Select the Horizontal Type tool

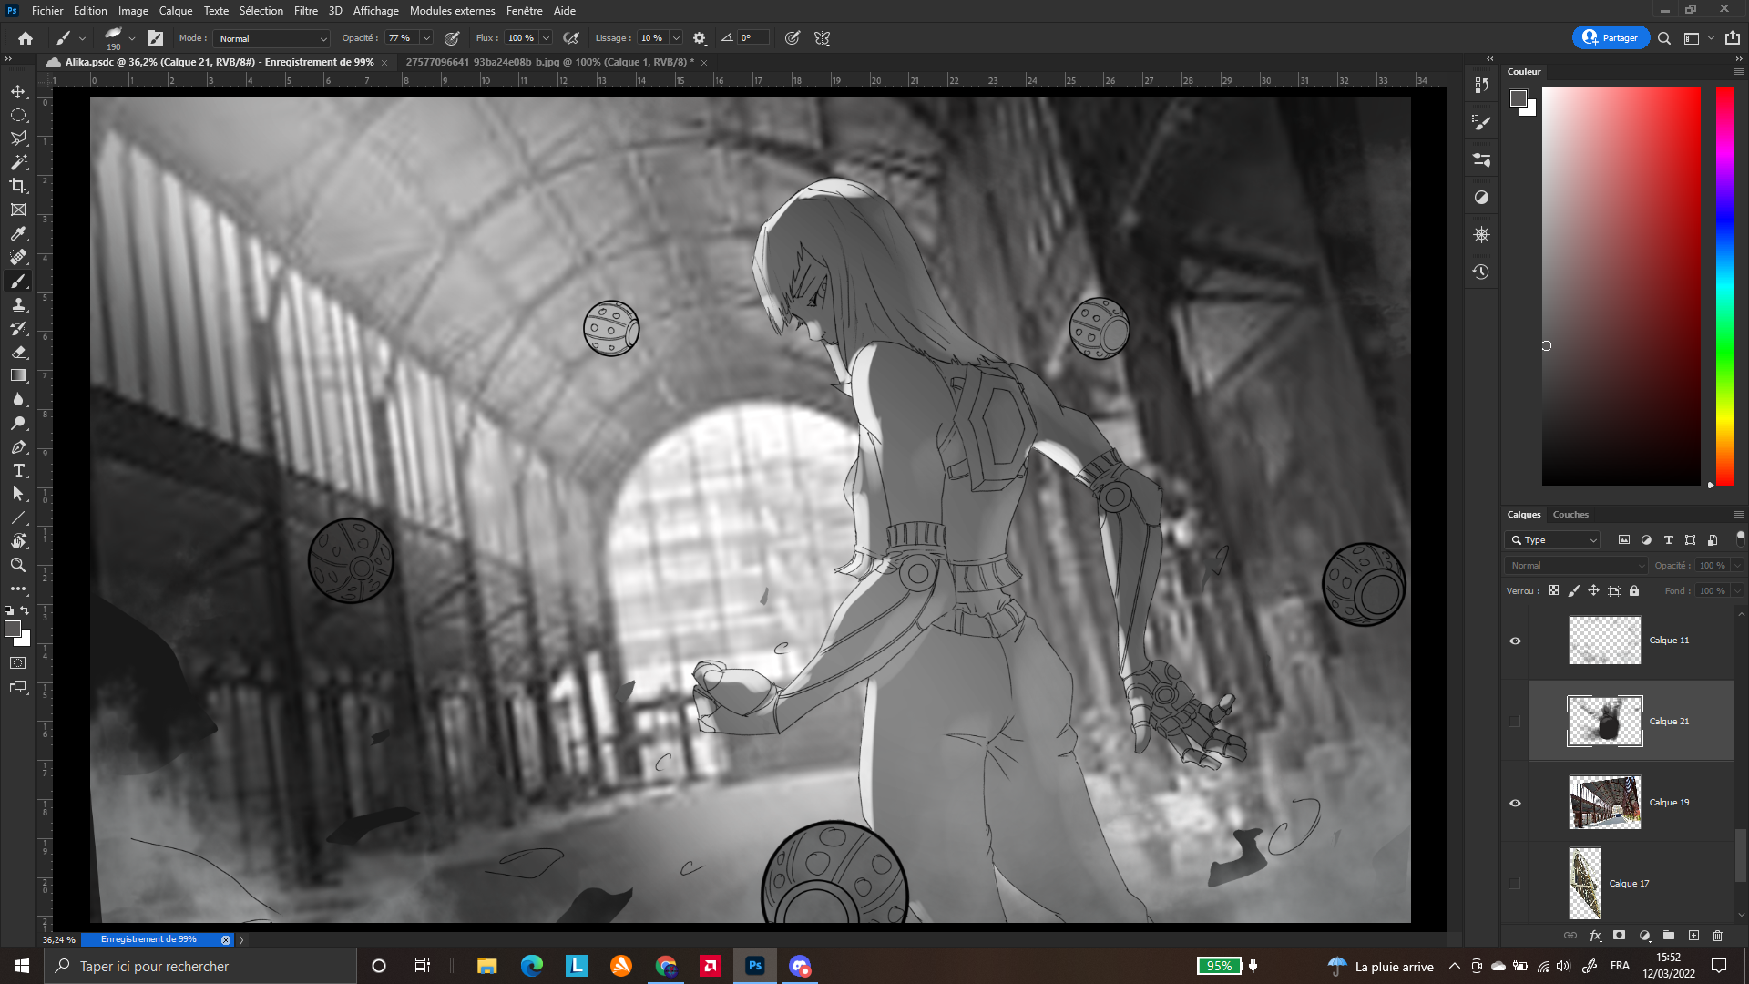pyautogui.click(x=18, y=470)
